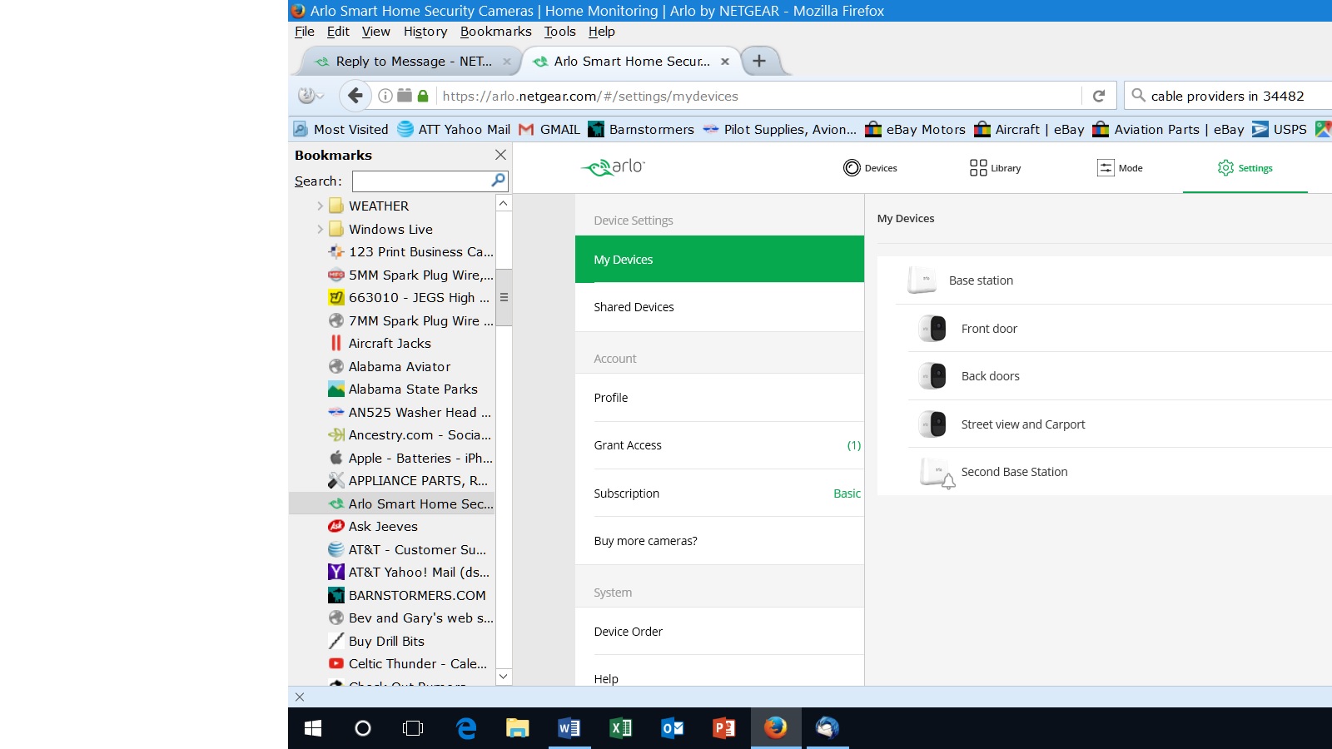The height and width of the screenshot is (749, 1332).
Task: Open the Arlo Library tab
Action: pyautogui.click(x=995, y=168)
